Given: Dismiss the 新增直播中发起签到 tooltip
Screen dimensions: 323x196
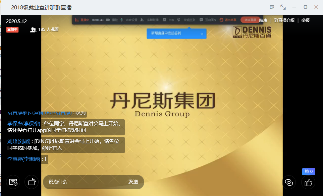Looking at the screenshot, I should pyautogui.click(x=202, y=34).
